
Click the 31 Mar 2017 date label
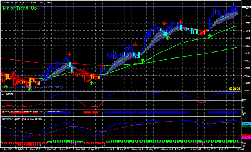pos(79,150)
